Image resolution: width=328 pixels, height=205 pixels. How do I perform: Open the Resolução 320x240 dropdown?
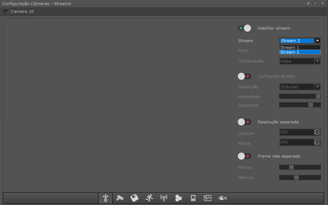[x=317, y=87]
